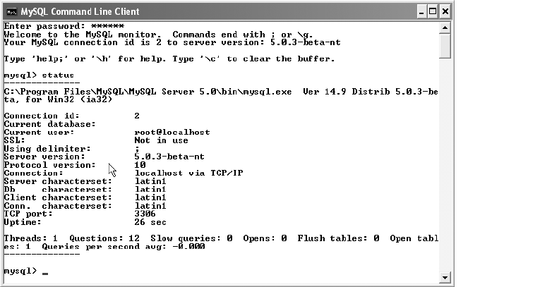Screen dimensions: 540x287
Task: Open the MySQL console system menu icon
Action: tap(12, 12)
